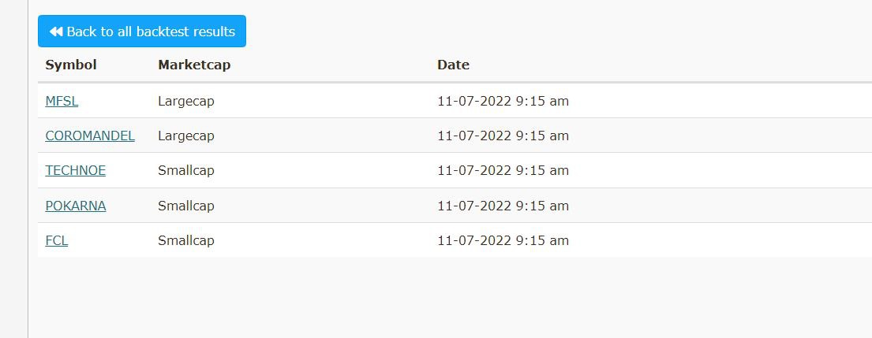Click the Marketcap column header
Image resolution: width=872 pixels, height=338 pixels.
194,65
